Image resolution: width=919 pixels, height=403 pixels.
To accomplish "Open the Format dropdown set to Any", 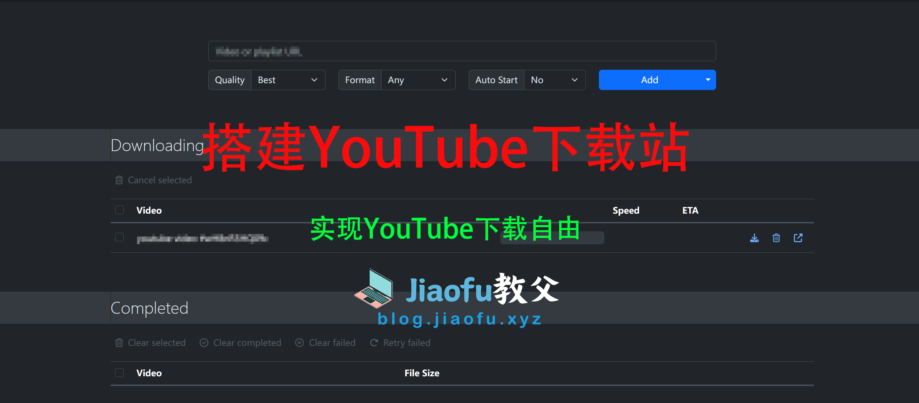I will 418,80.
